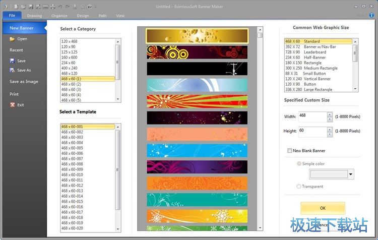Click the Save disk item in backstage menu
The height and width of the screenshot is (240, 378).
18,61
